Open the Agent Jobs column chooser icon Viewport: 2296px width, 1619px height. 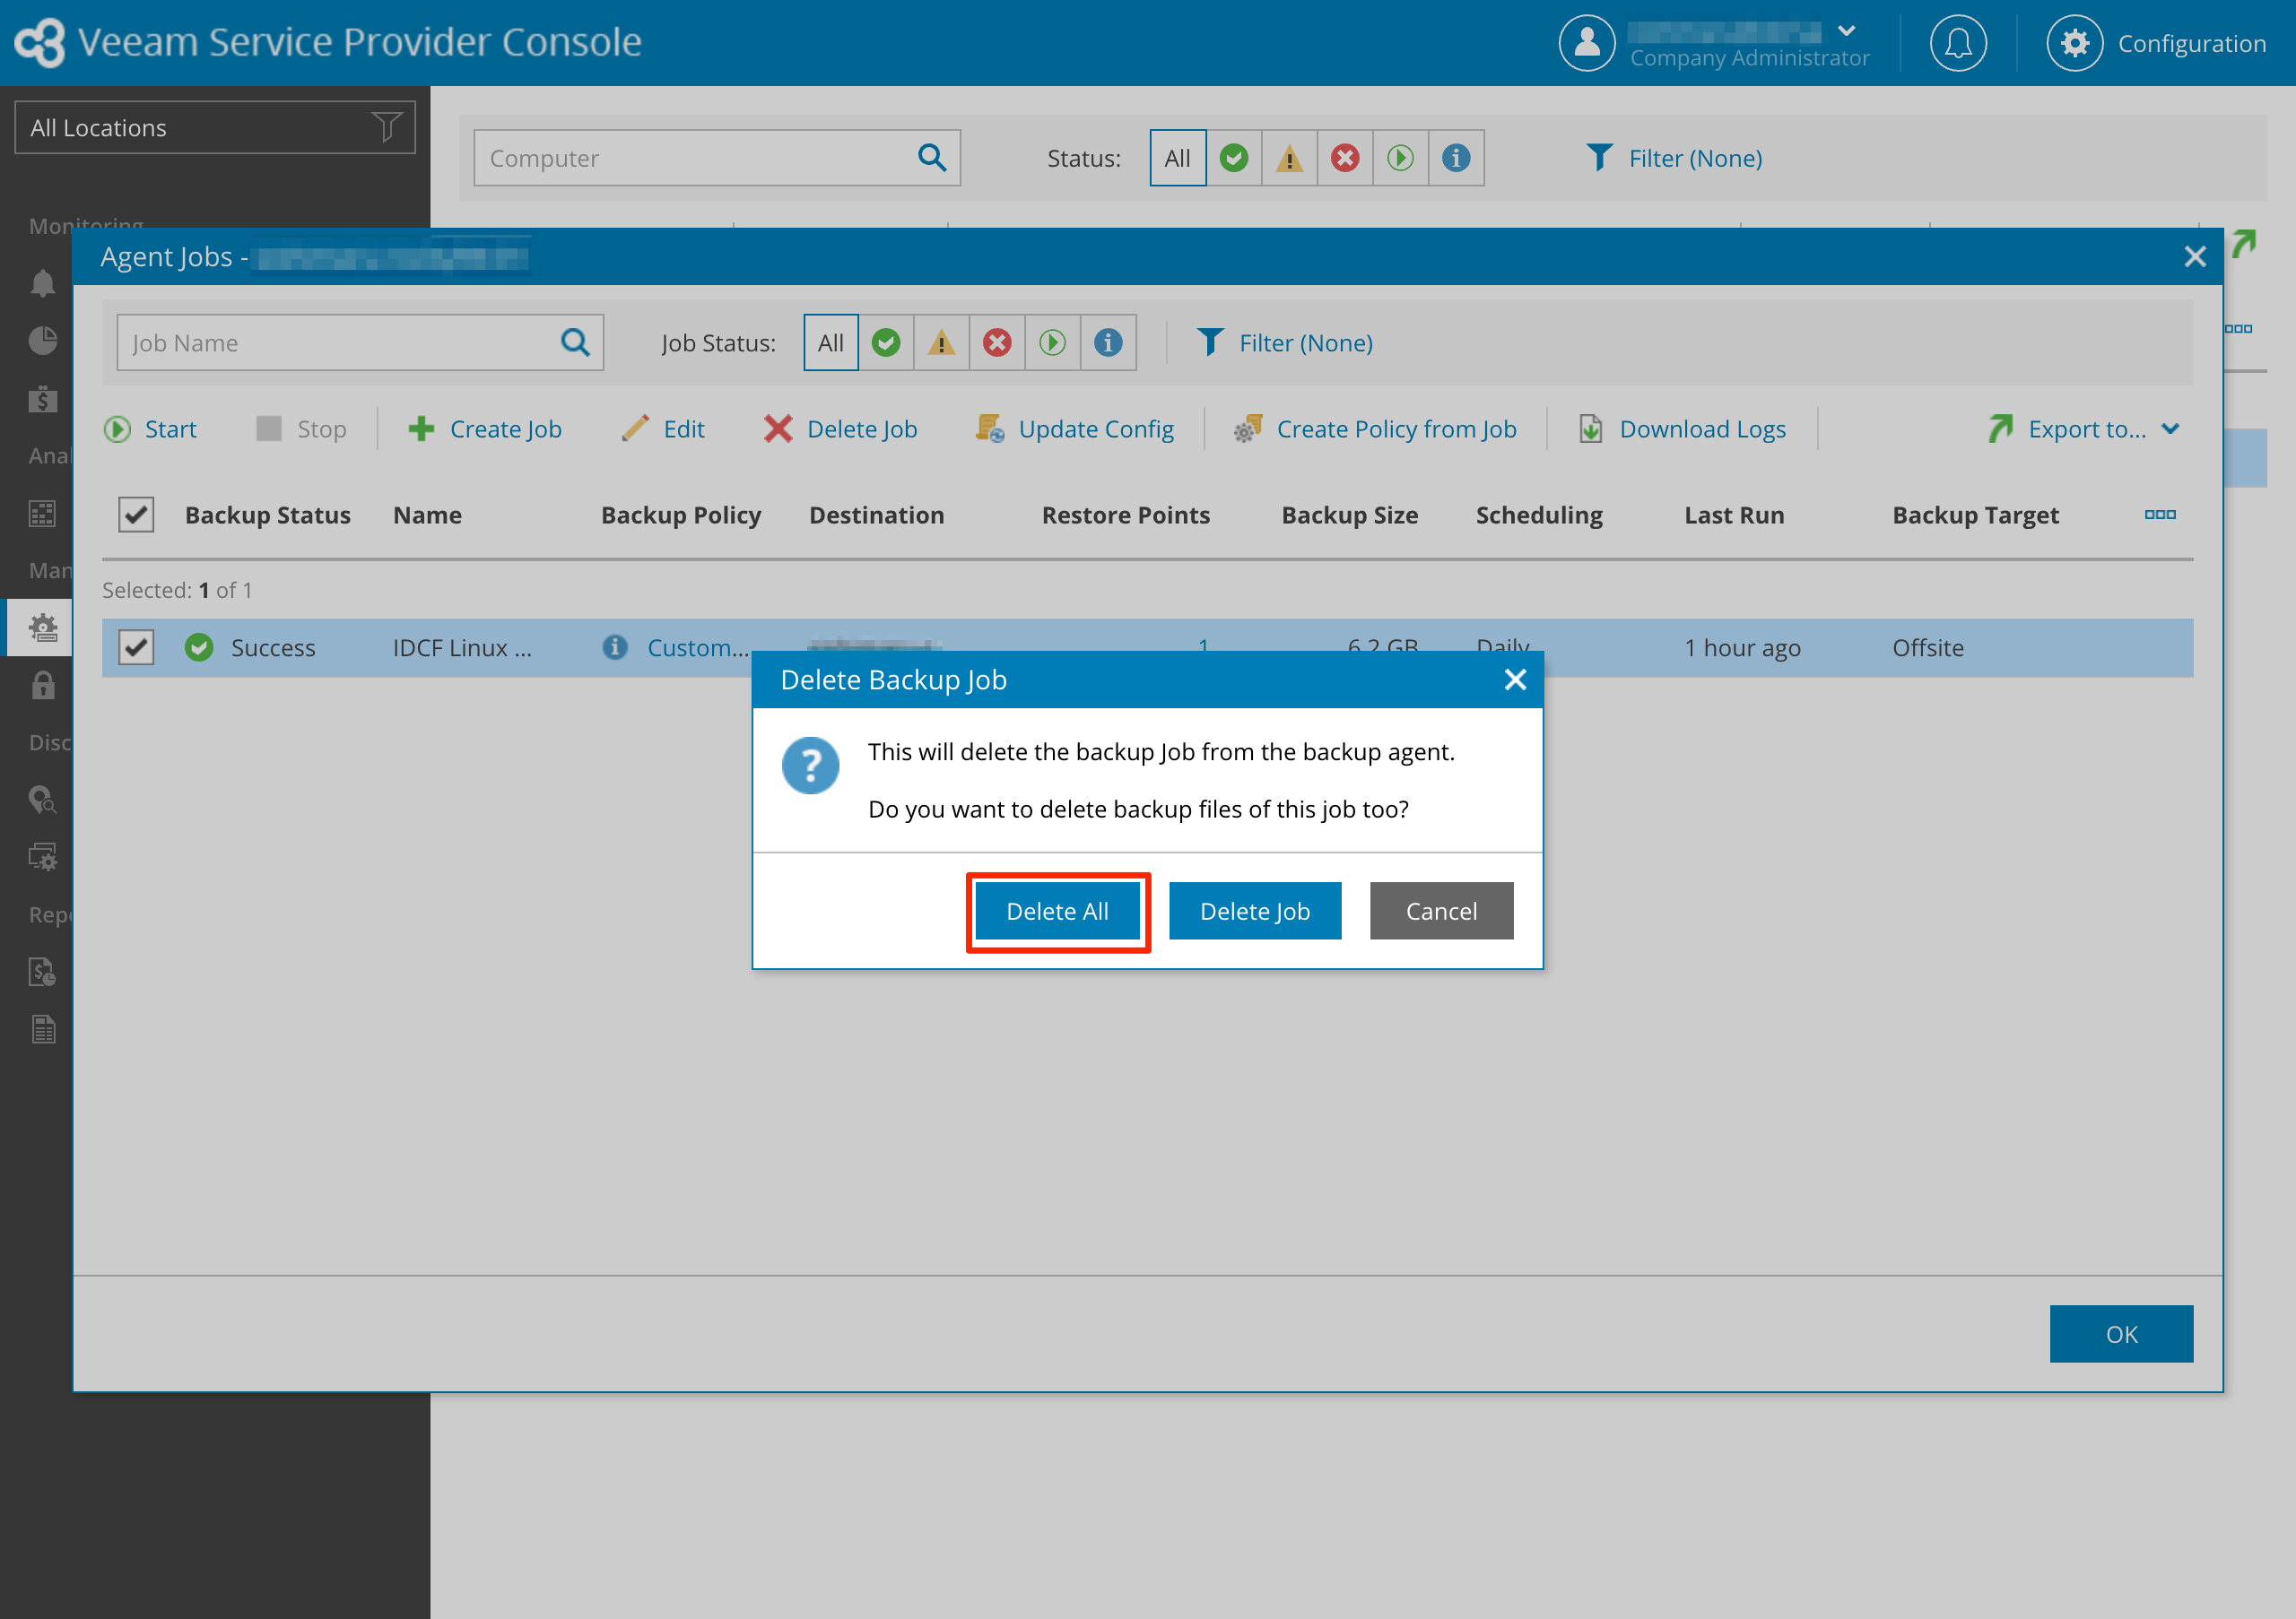[x=2160, y=515]
